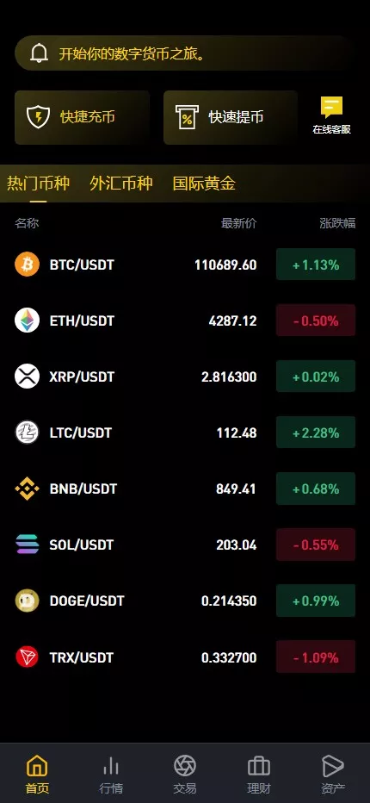Tap the 快速提币 withdrawal icon
Screen dimensions: 370x803
187,117
